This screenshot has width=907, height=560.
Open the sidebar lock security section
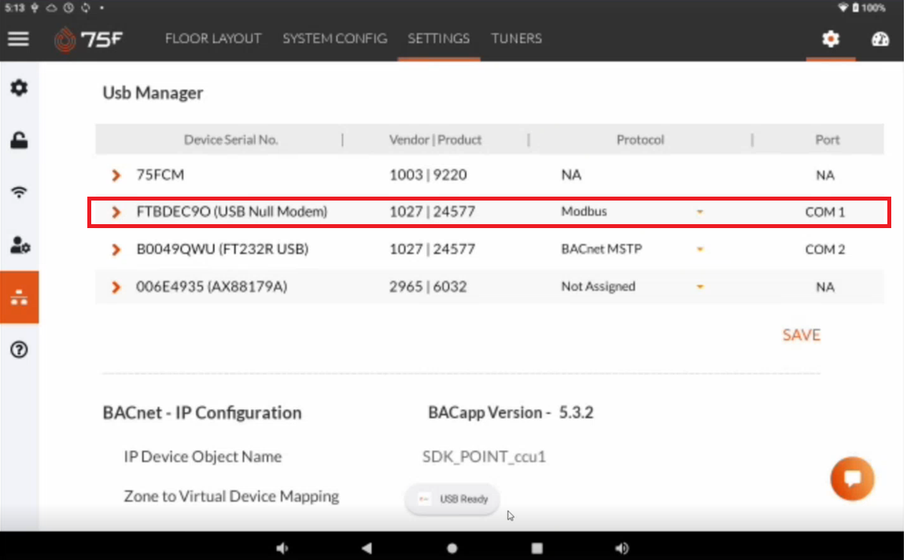coord(19,140)
